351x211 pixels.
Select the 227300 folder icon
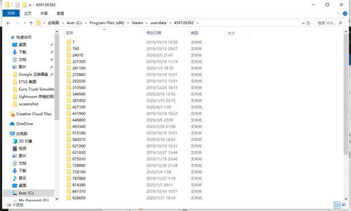pyautogui.click(x=68, y=61)
